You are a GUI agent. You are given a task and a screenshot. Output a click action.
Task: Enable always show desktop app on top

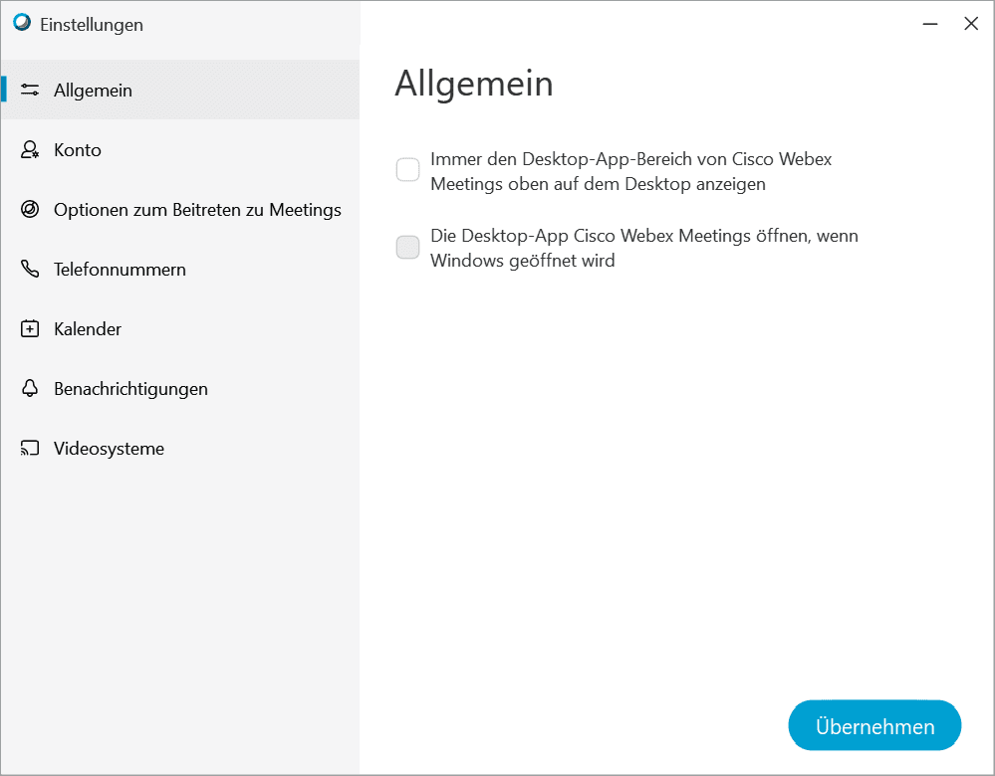[408, 170]
